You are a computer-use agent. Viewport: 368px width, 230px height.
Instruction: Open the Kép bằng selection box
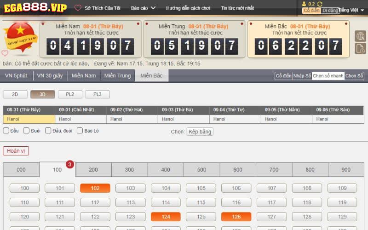click(x=200, y=132)
